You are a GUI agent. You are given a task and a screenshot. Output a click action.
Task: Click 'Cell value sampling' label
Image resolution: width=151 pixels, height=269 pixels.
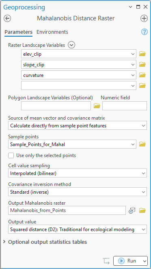click(29, 166)
